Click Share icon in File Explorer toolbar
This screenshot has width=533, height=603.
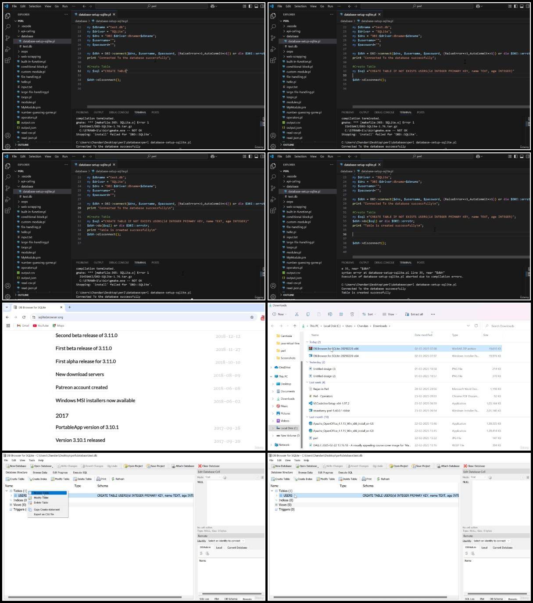tap(341, 314)
